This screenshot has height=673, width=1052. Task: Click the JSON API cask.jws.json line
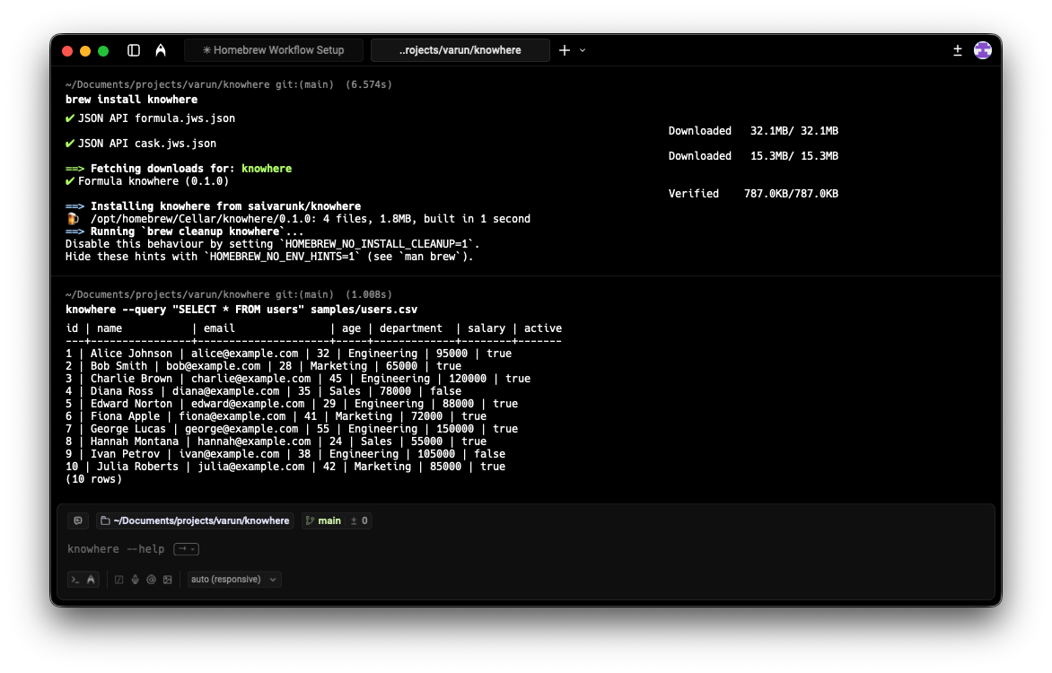click(141, 144)
